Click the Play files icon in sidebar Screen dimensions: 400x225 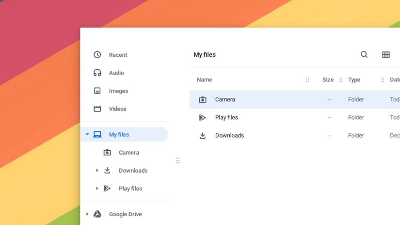[107, 189]
